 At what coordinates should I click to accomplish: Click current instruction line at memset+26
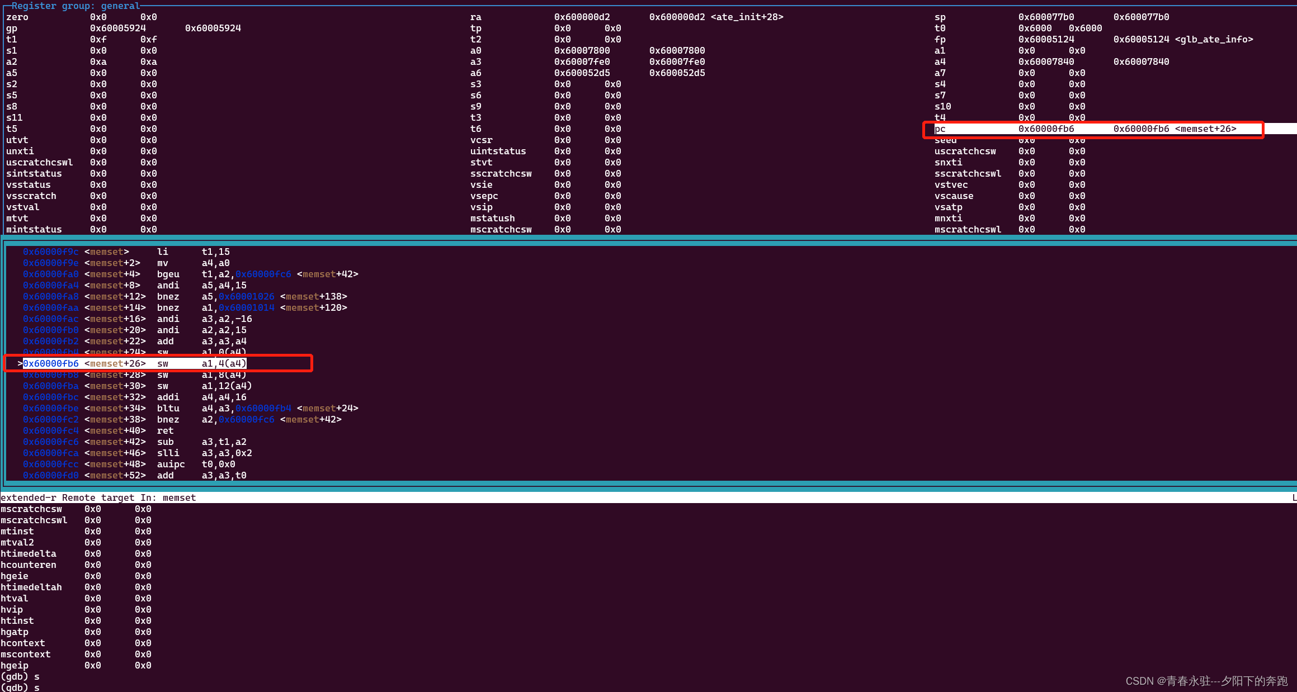[134, 364]
